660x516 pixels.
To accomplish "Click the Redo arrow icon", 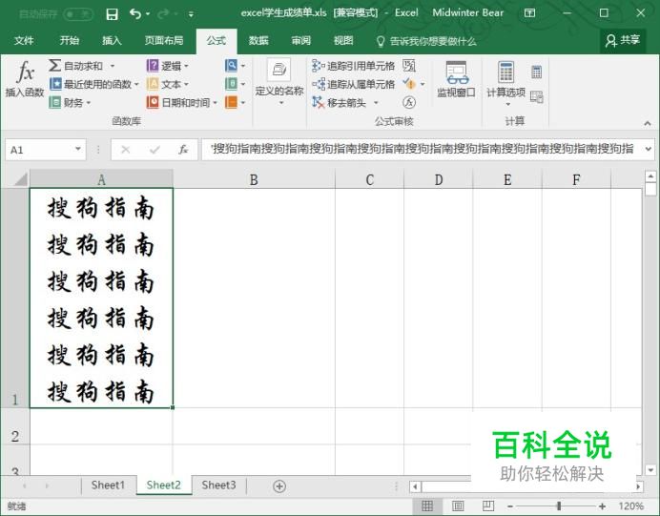I will tap(163, 14).
